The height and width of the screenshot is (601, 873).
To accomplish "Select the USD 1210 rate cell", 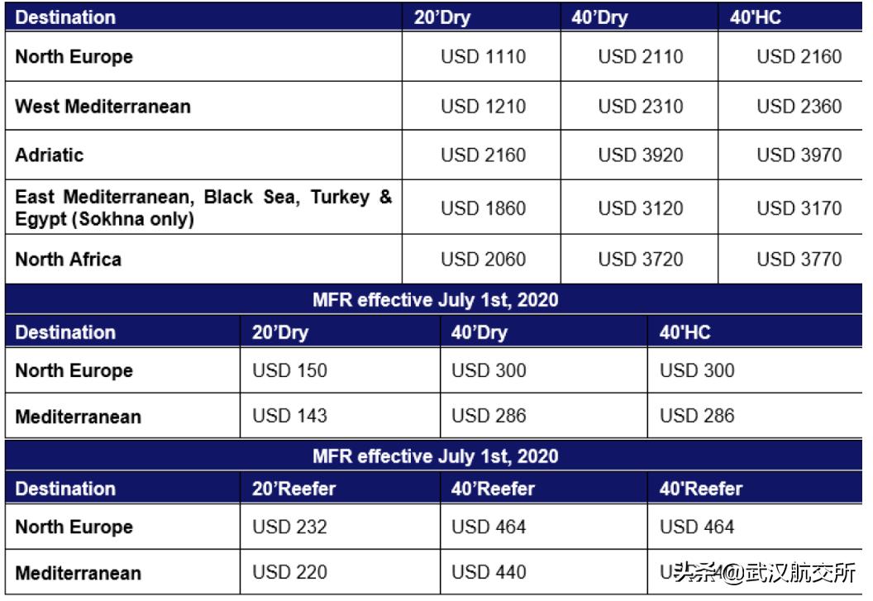I will click(x=483, y=106).
